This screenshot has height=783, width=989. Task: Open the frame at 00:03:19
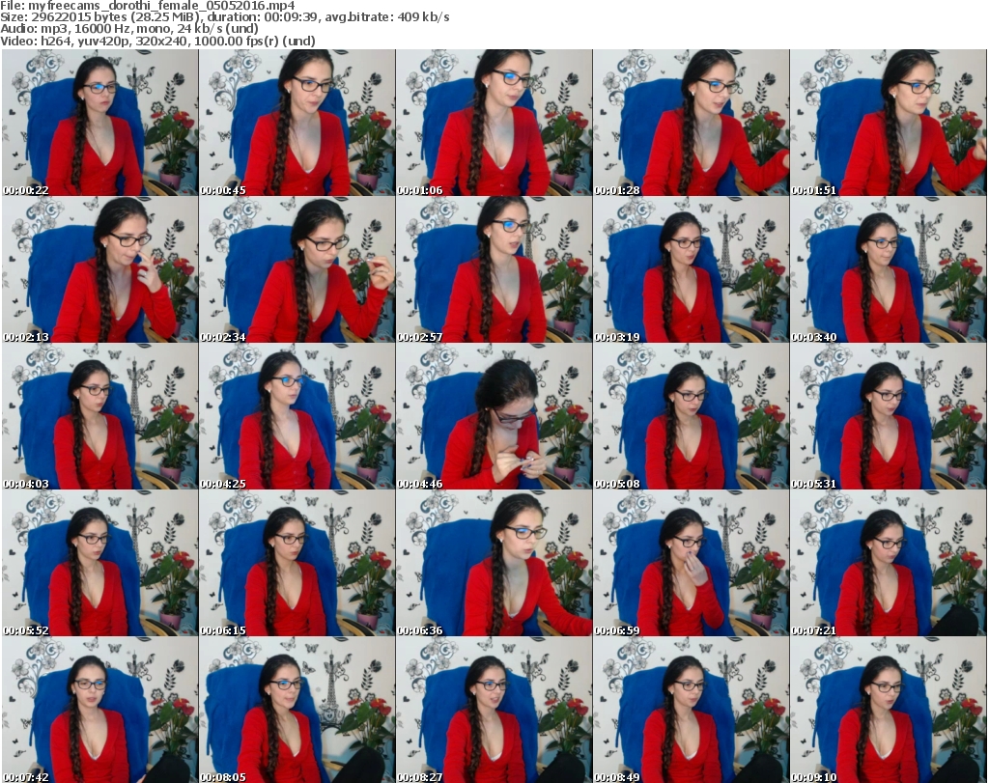(x=692, y=269)
